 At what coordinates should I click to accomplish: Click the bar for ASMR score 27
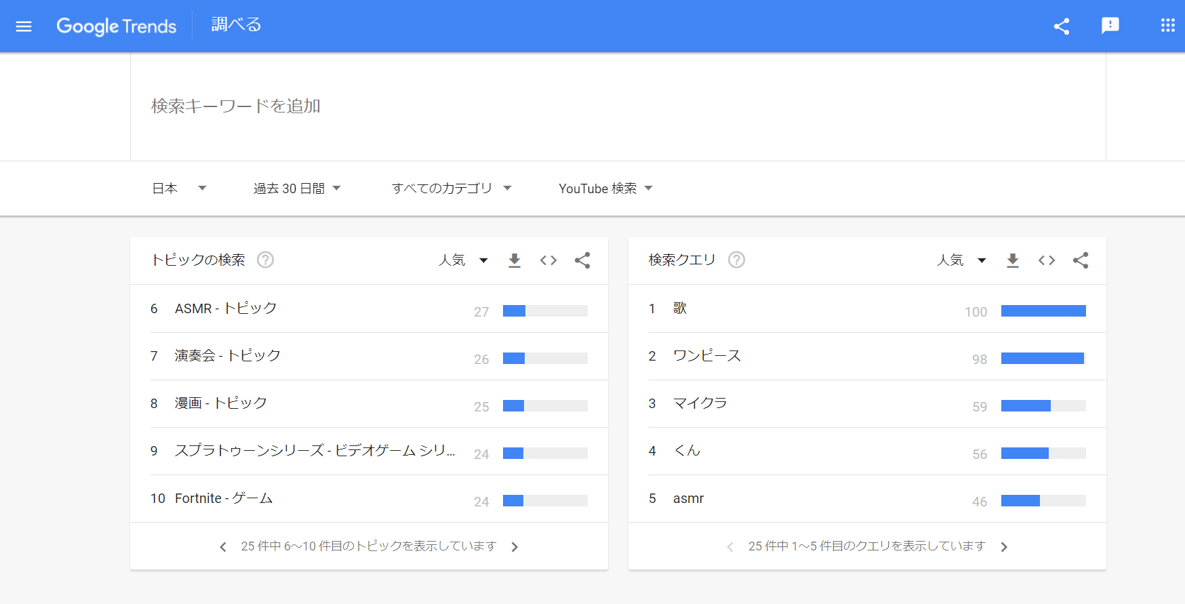coord(545,311)
